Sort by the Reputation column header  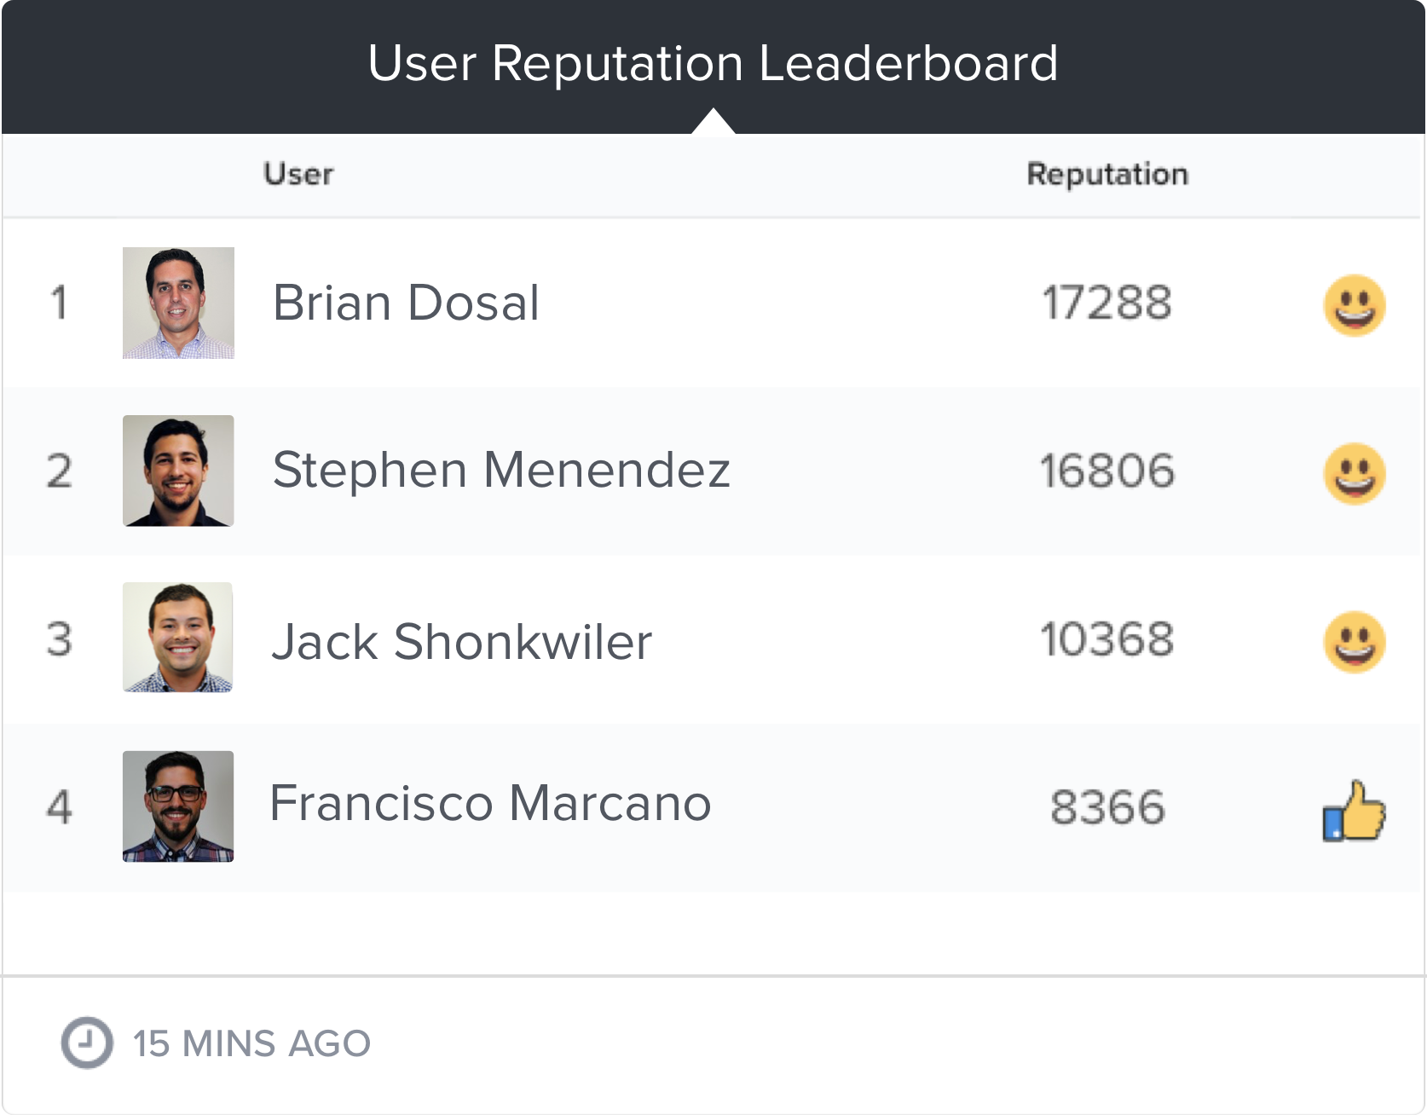click(x=1107, y=174)
